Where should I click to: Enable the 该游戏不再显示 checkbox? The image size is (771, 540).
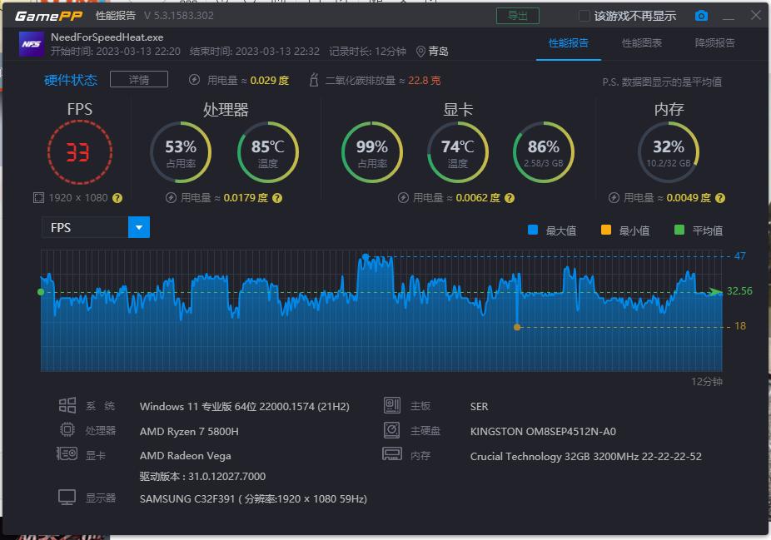click(x=583, y=15)
